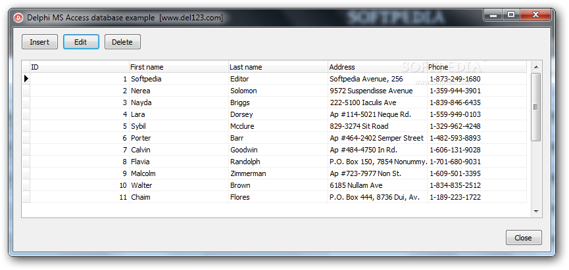Click the Delphi app icon in title bar
This screenshot has height=270, width=569.
coord(18,18)
